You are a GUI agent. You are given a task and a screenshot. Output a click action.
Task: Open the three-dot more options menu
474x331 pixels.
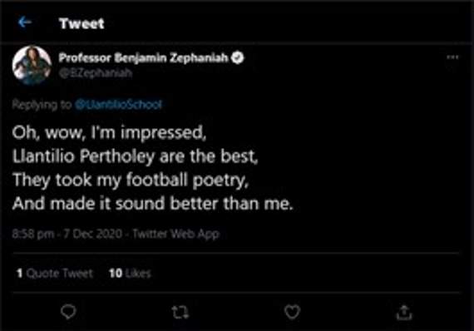[452, 57]
